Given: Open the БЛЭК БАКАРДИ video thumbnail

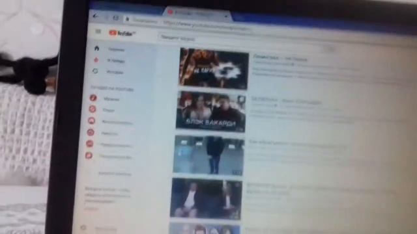Looking at the screenshot, I should click(x=211, y=111).
